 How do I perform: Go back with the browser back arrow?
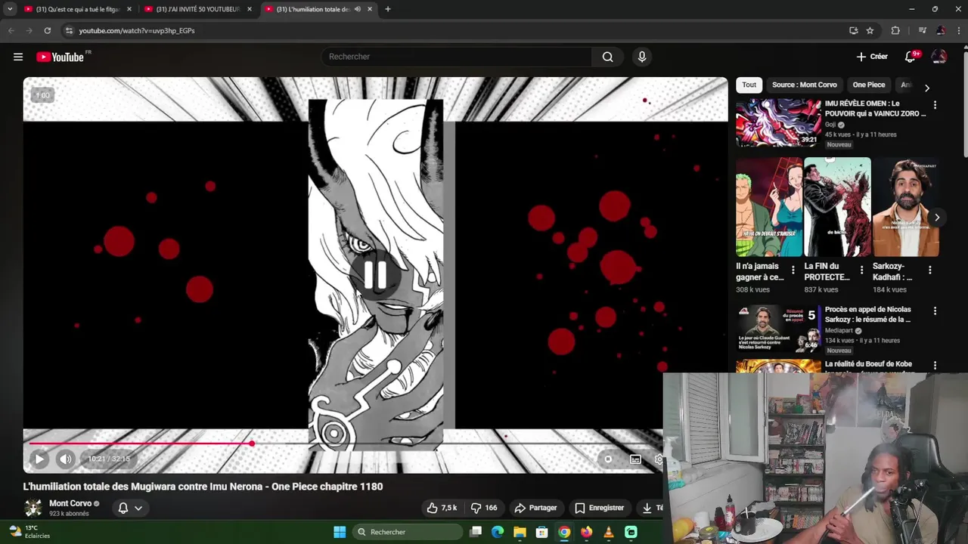11,30
